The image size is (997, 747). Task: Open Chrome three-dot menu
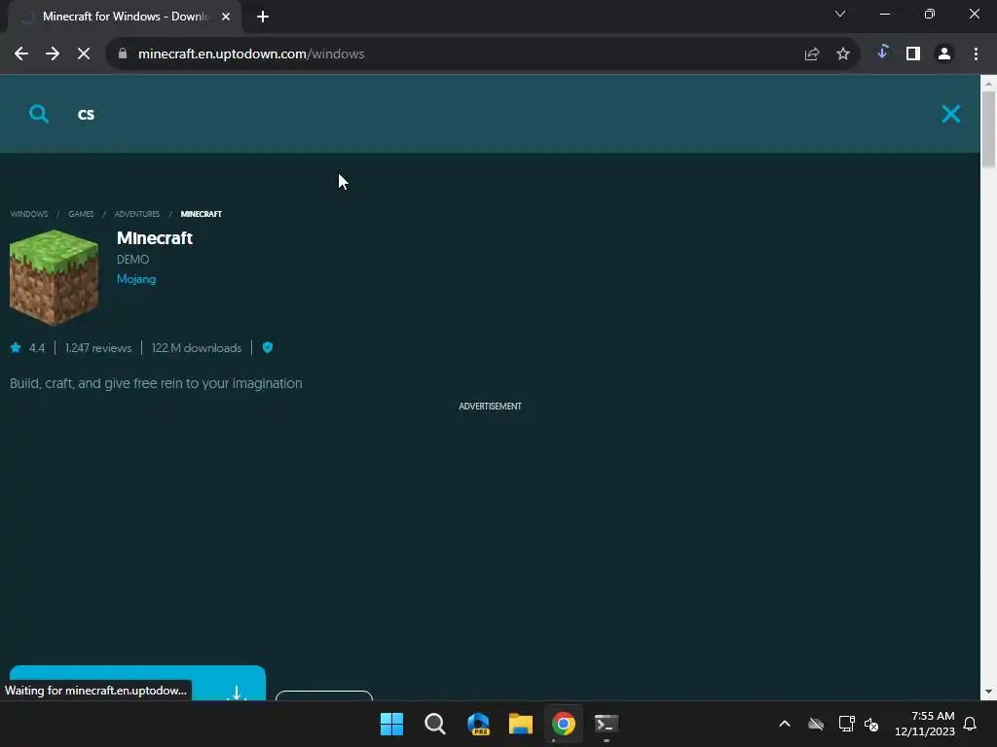pyautogui.click(x=976, y=54)
